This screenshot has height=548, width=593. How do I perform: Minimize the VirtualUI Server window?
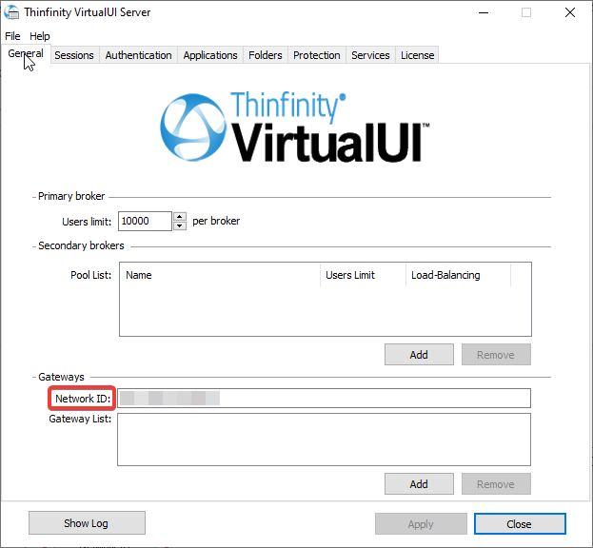click(484, 12)
